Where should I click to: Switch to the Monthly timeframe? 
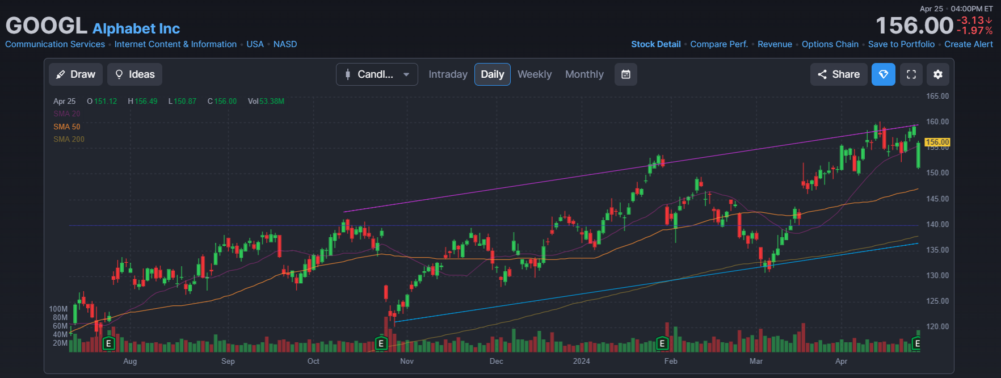point(584,74)
